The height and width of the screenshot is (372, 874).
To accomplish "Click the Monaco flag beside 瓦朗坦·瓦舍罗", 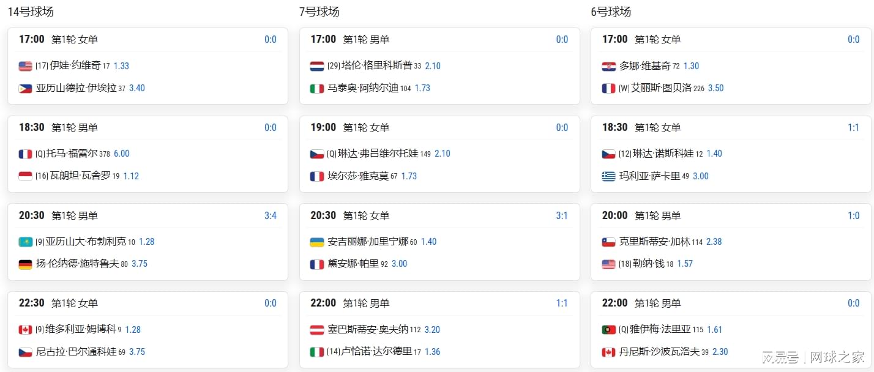I will 25,176.
